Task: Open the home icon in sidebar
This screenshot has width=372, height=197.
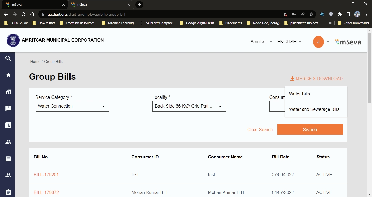Action: click(x=8, y=75)
